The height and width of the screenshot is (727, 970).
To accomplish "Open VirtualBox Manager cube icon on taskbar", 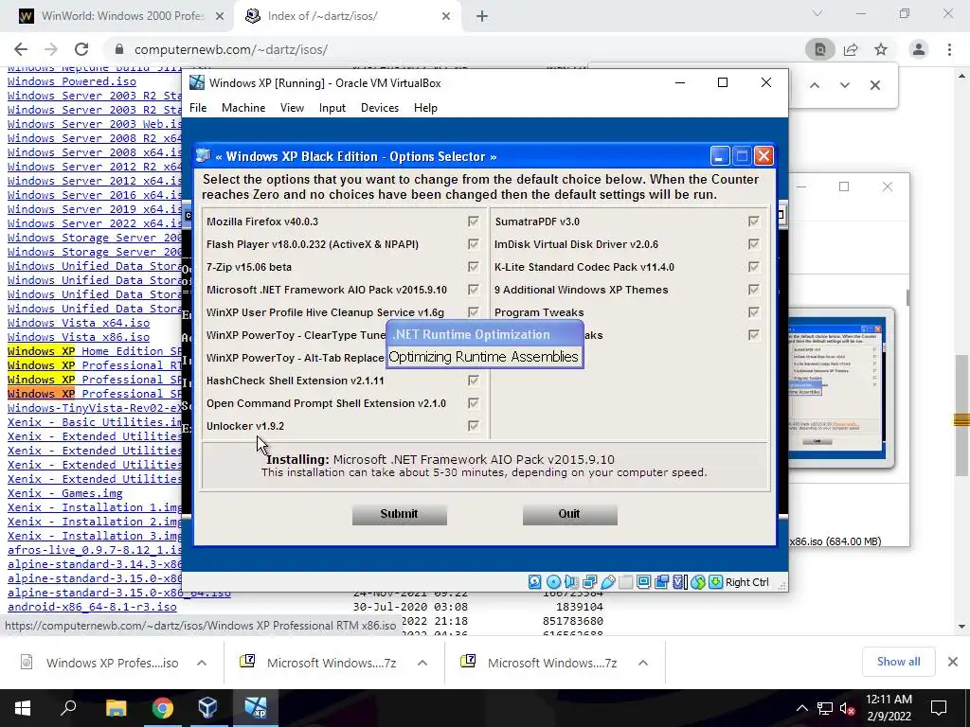I will click(x=207, y=708).
